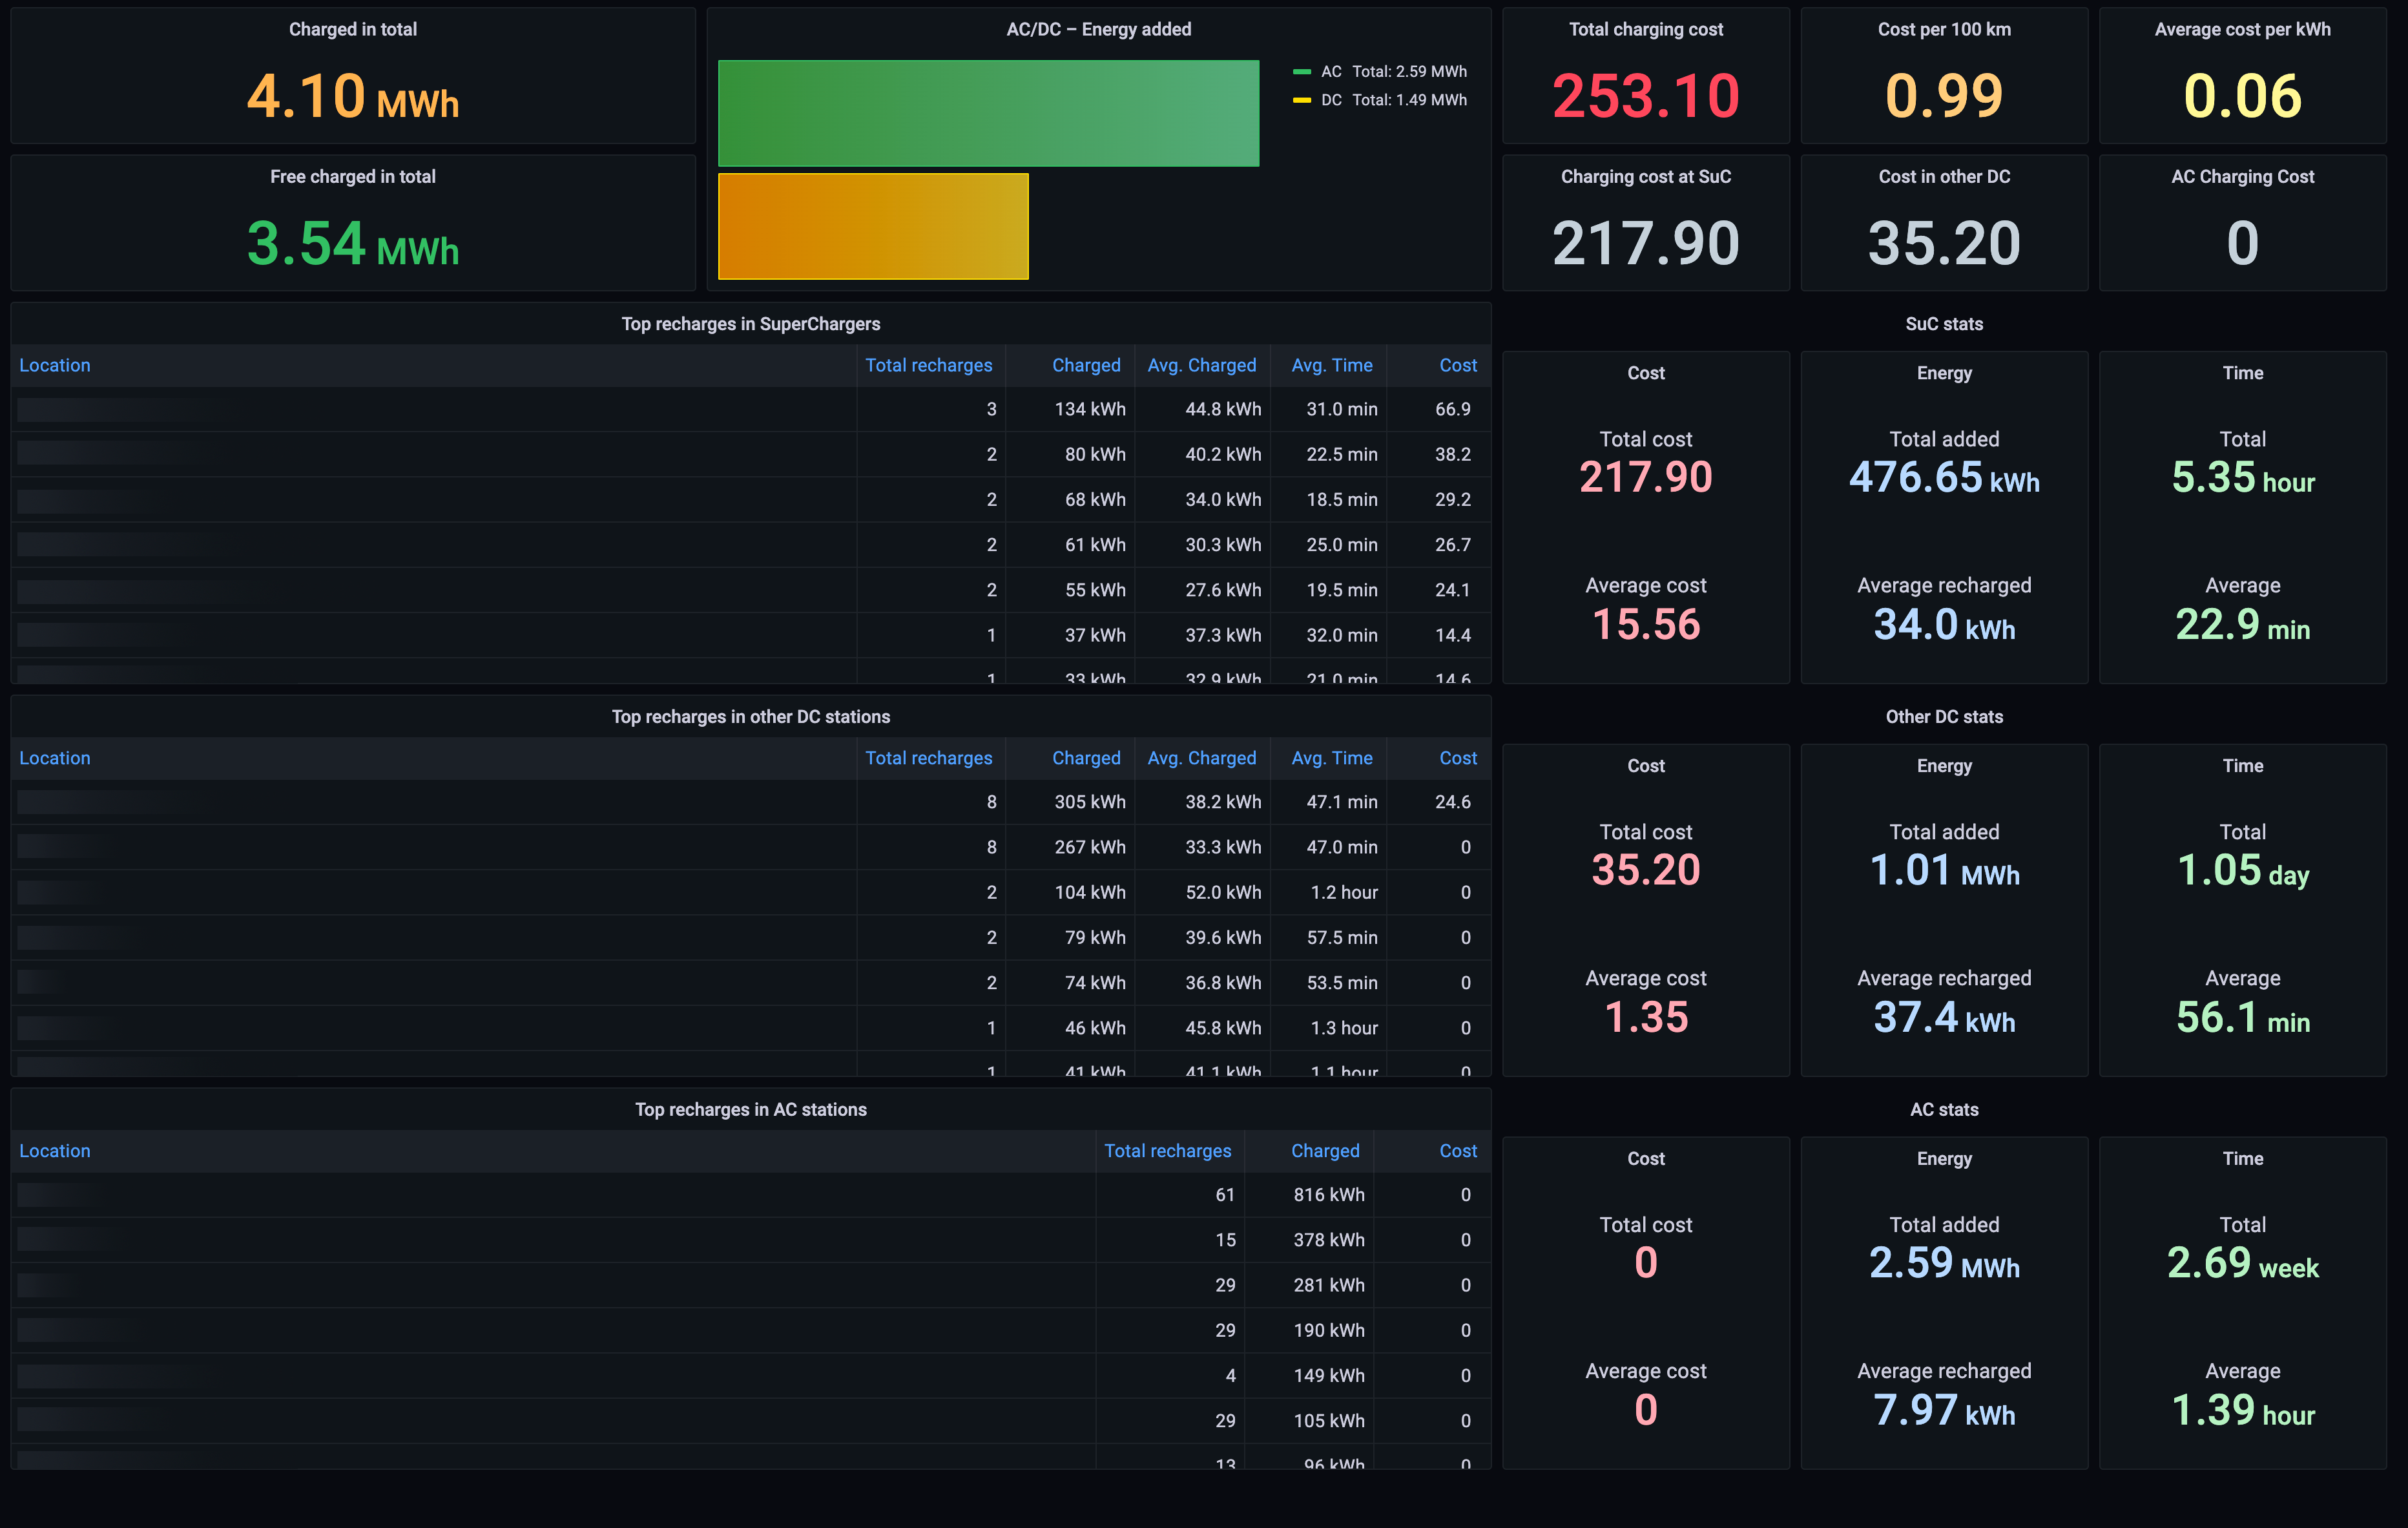The height and width of the screenshot is (1528, 2408).
Task: Collapse the 'SuC stats' row header
Action: [1943, 324]
